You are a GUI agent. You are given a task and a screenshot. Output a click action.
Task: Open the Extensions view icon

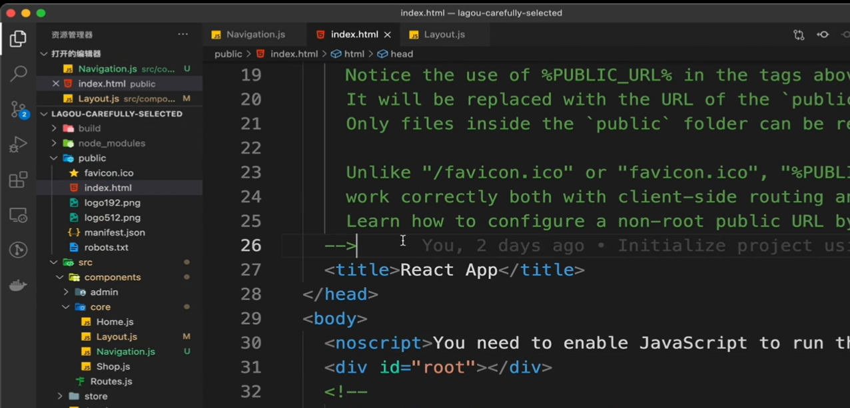pyautogui.click(x=18, y=180)
